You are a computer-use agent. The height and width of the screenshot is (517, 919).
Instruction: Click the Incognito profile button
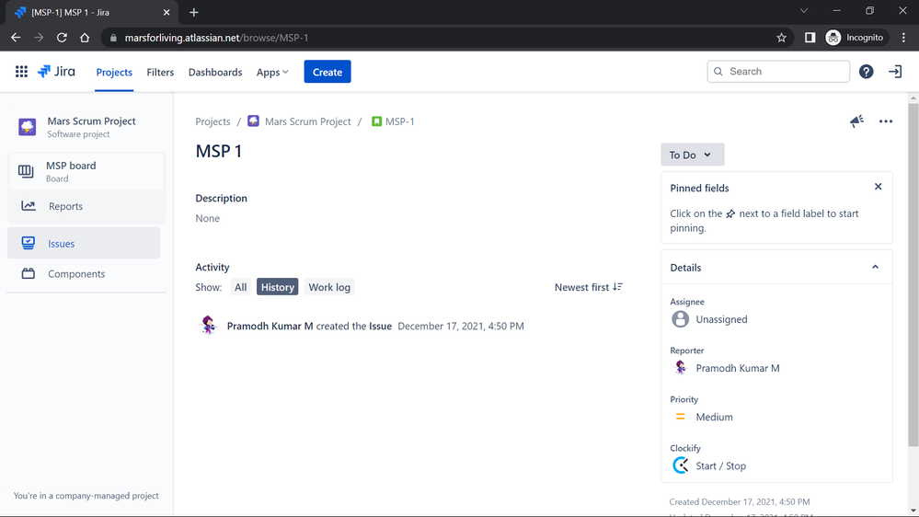point(855,38)
